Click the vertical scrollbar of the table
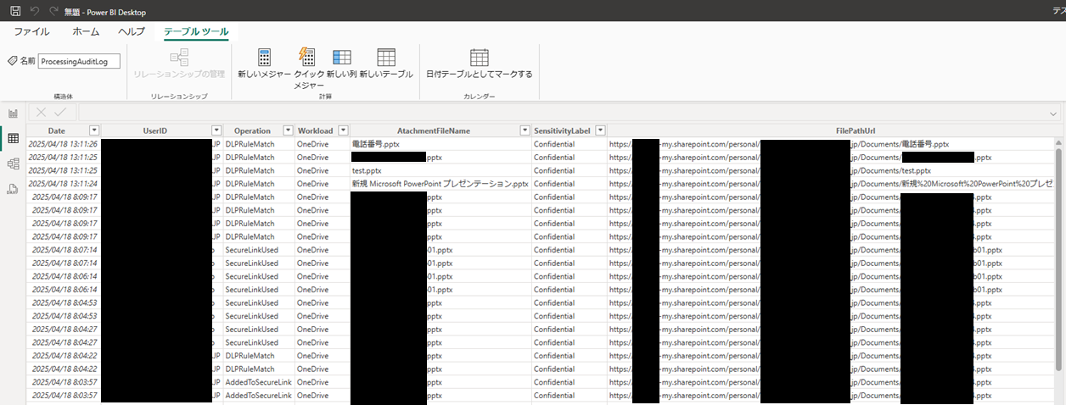 point(1059,258)
